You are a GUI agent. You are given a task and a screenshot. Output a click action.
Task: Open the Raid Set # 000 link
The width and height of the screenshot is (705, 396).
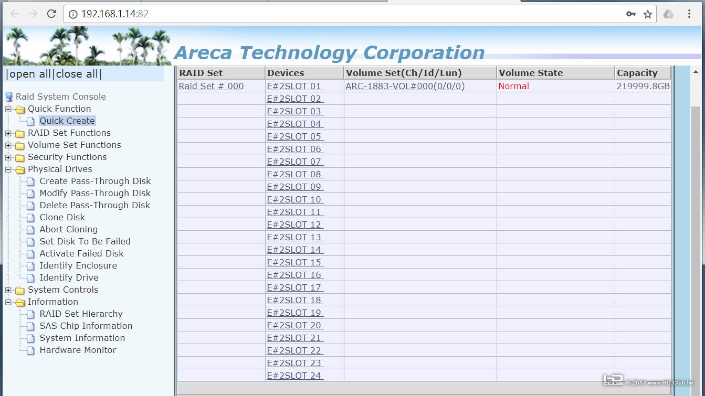click(x=211, y=86)
